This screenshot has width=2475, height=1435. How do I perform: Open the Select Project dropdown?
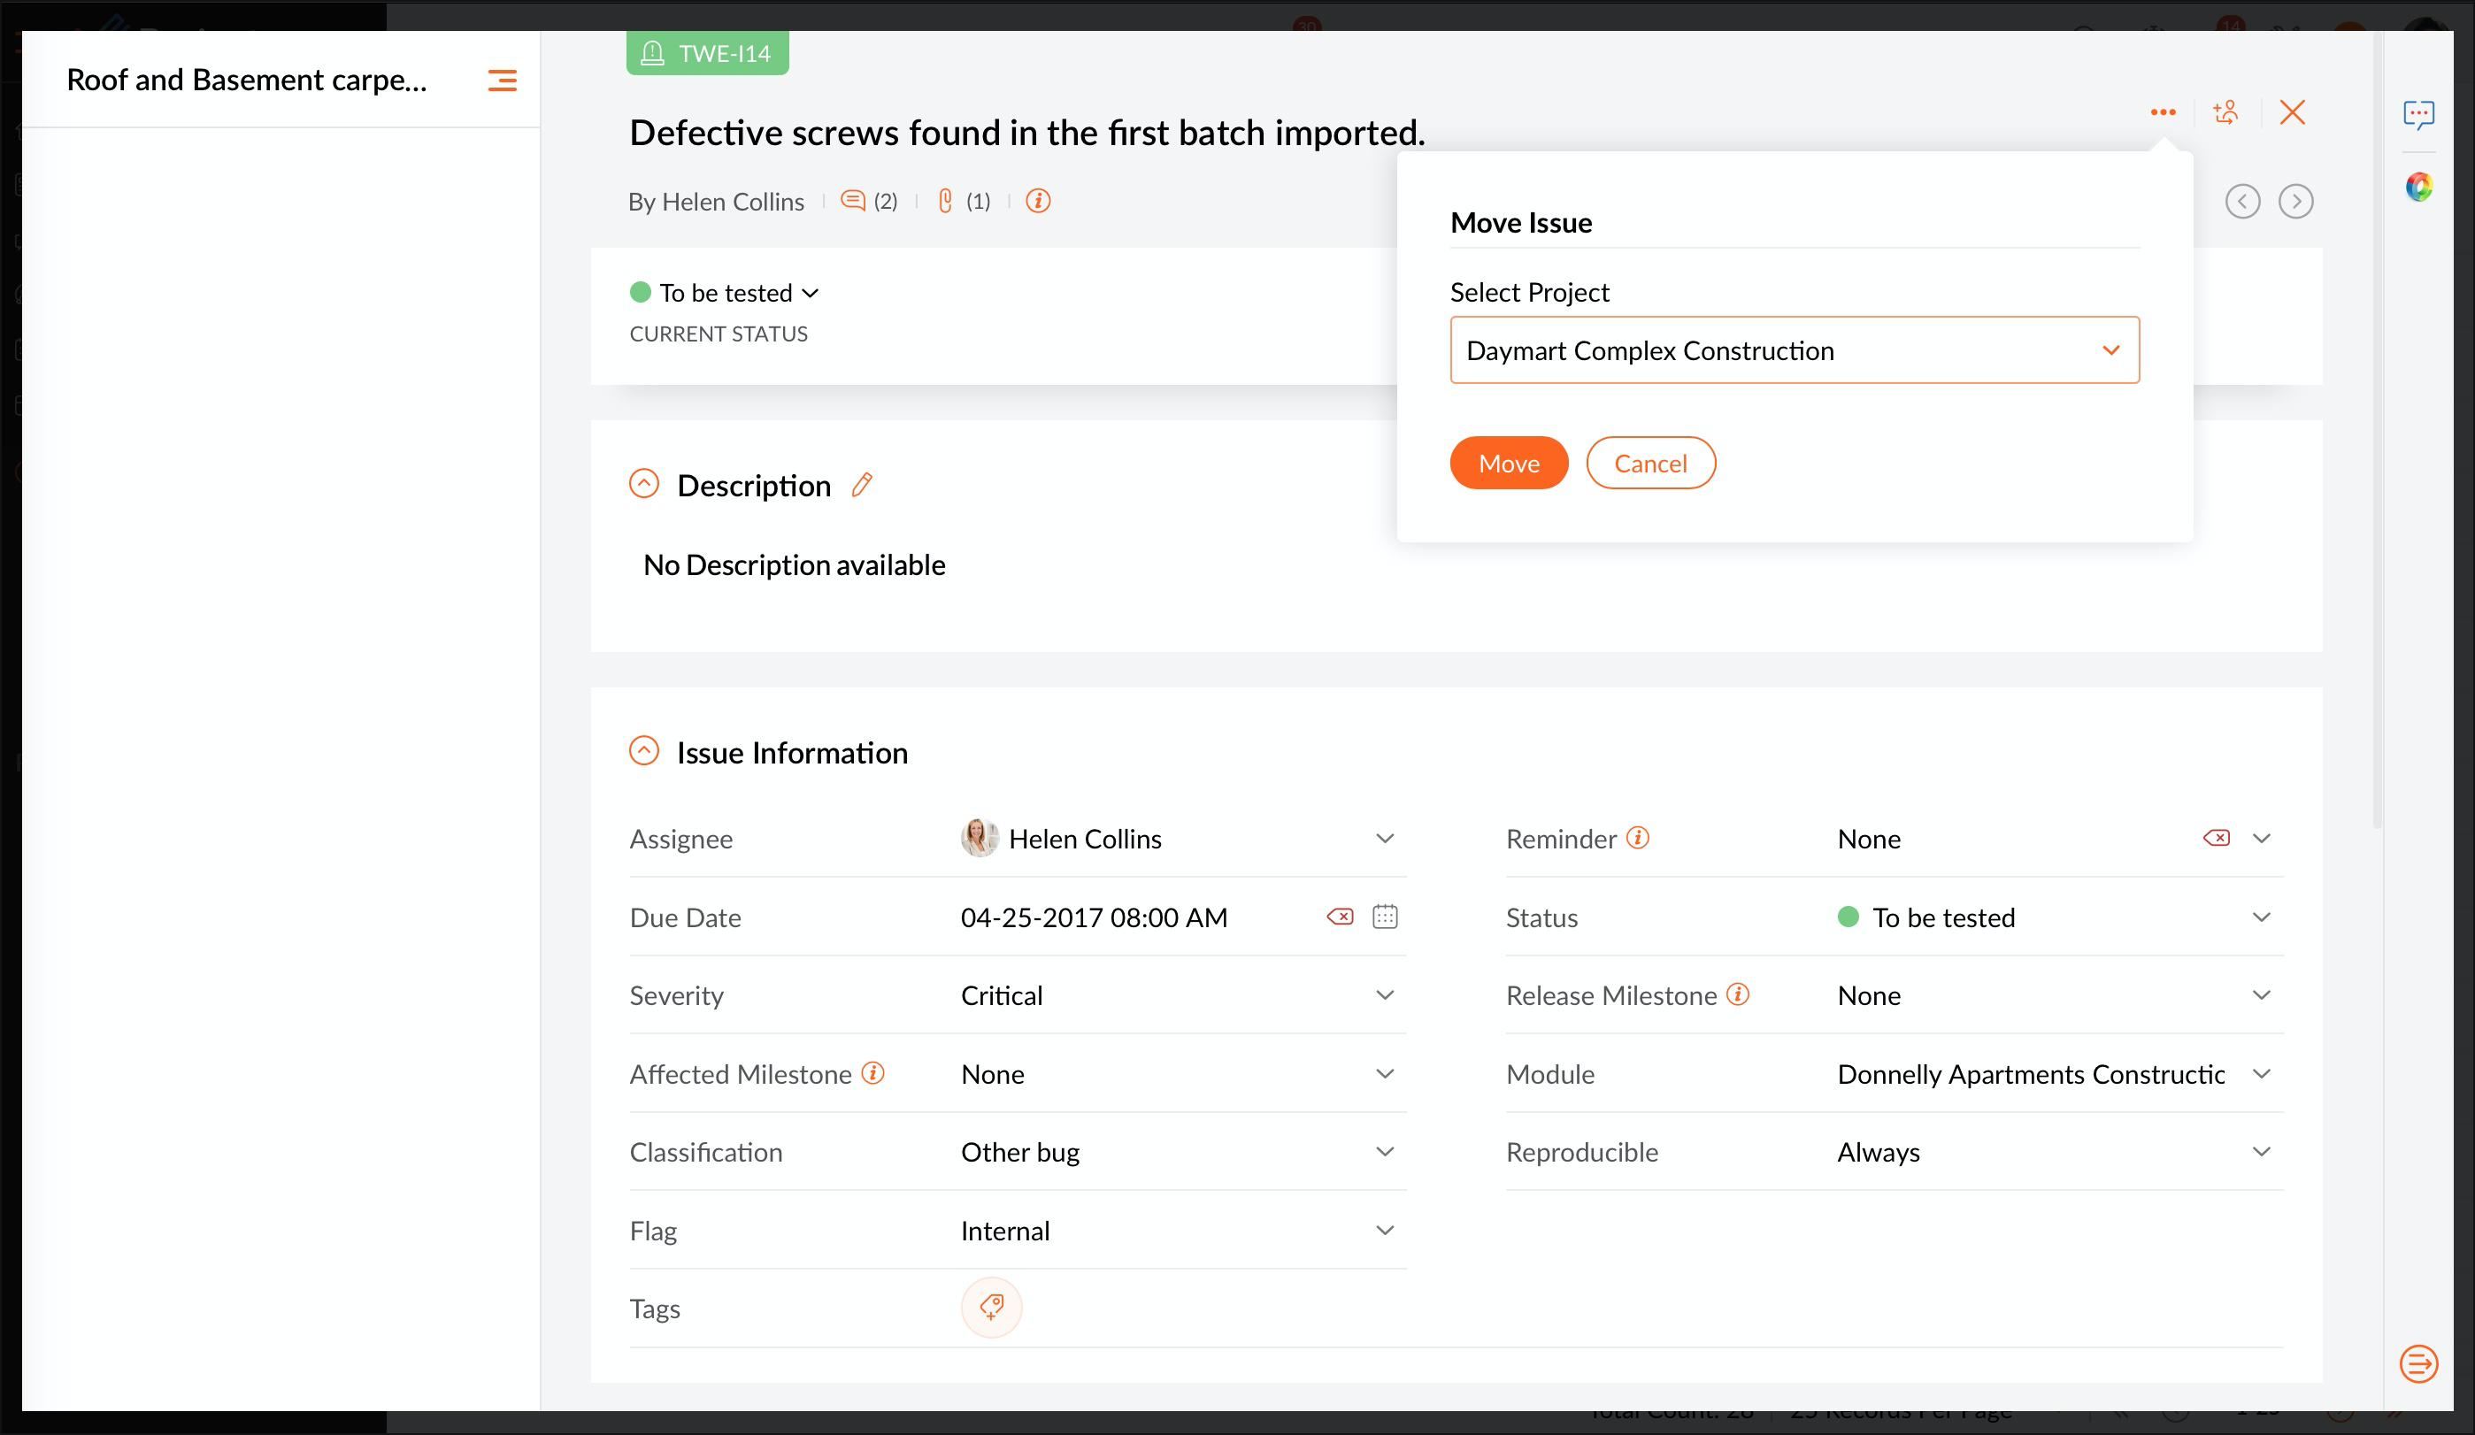pyautogui.click(x=1794, y=350)
